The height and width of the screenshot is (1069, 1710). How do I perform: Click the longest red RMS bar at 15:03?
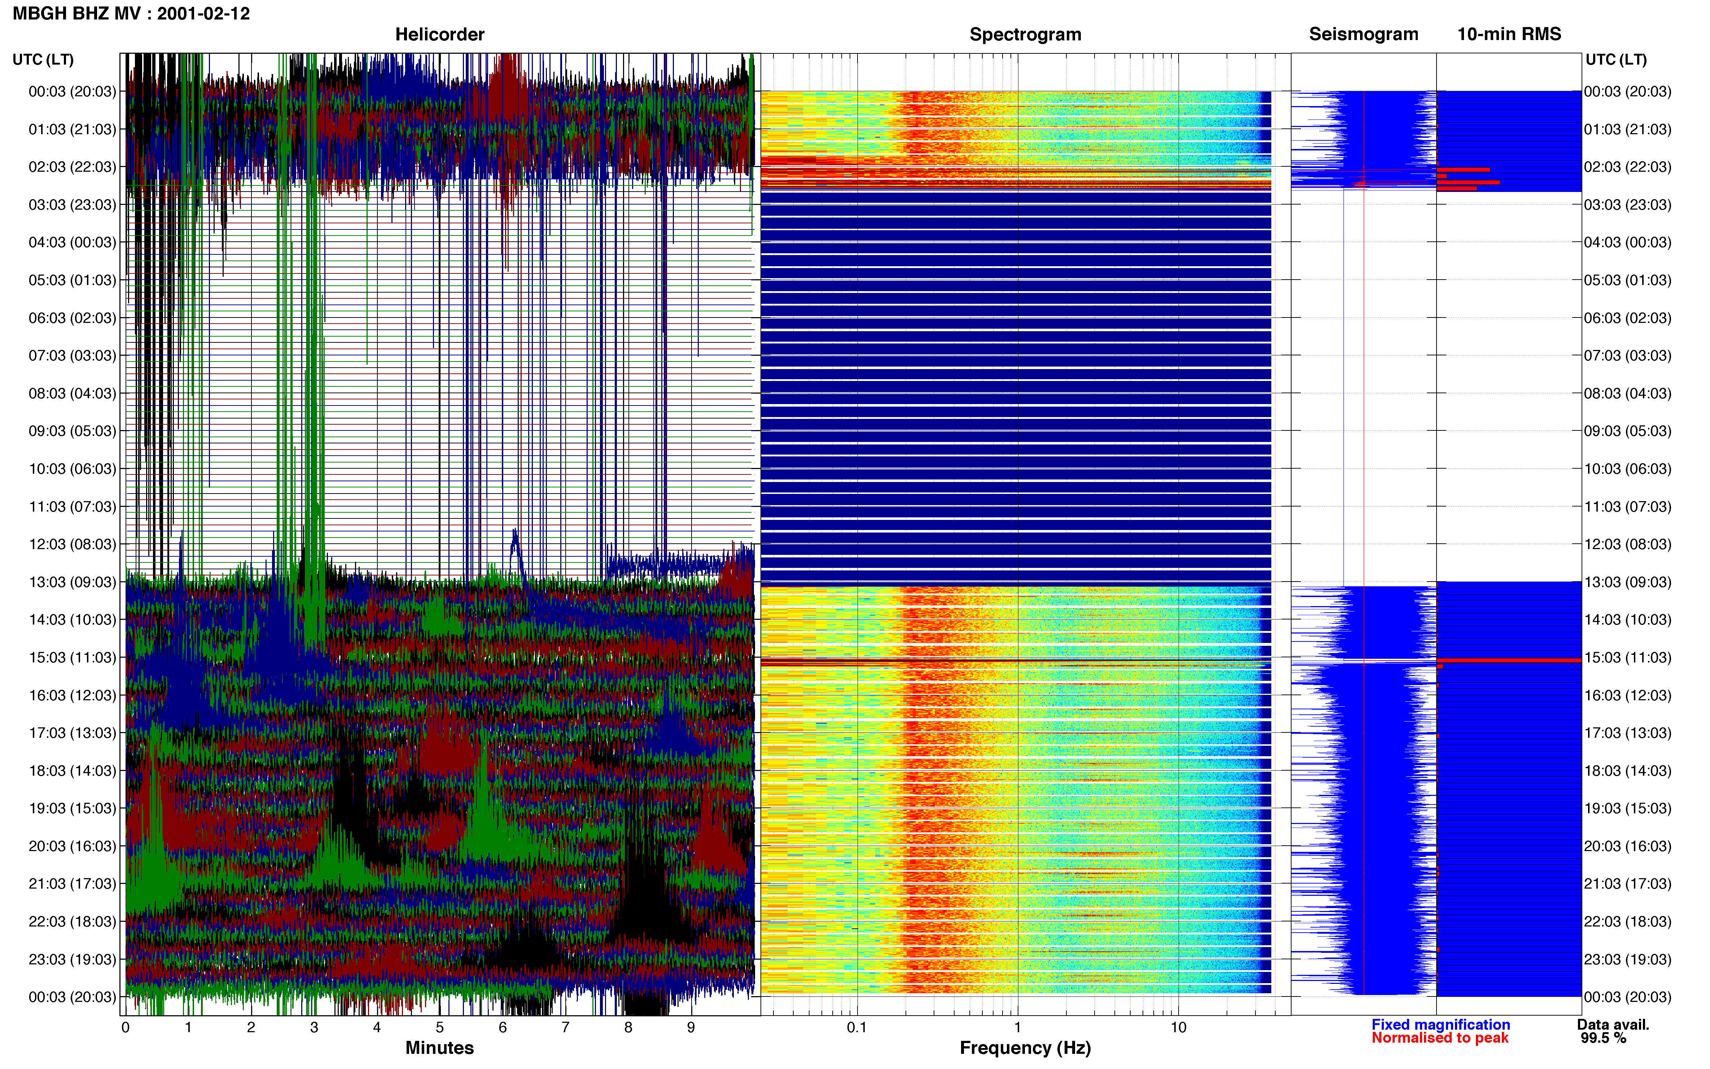1509,660
